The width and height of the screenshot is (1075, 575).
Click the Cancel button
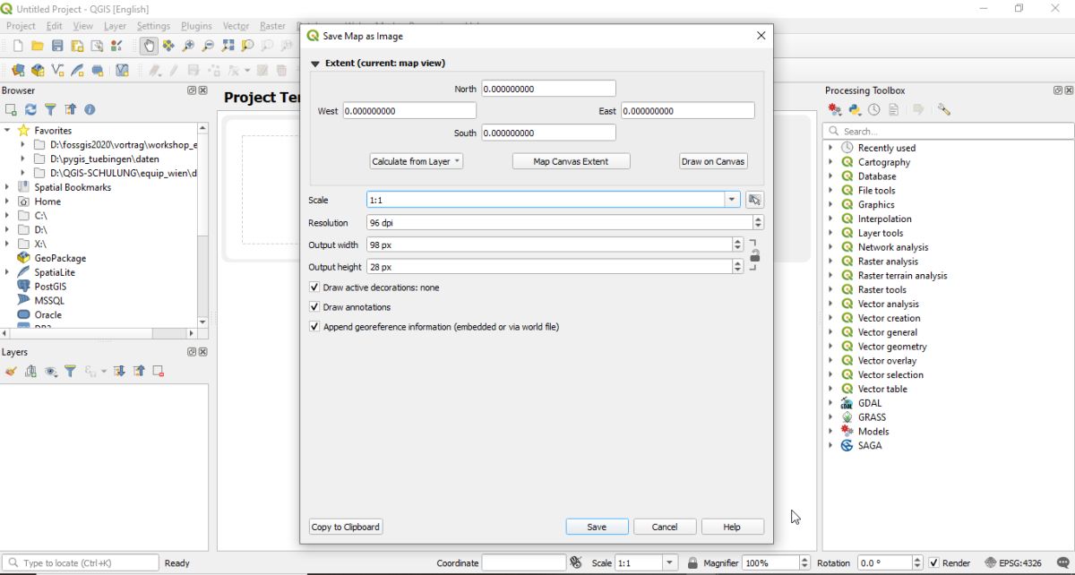[x=665, y=527]
